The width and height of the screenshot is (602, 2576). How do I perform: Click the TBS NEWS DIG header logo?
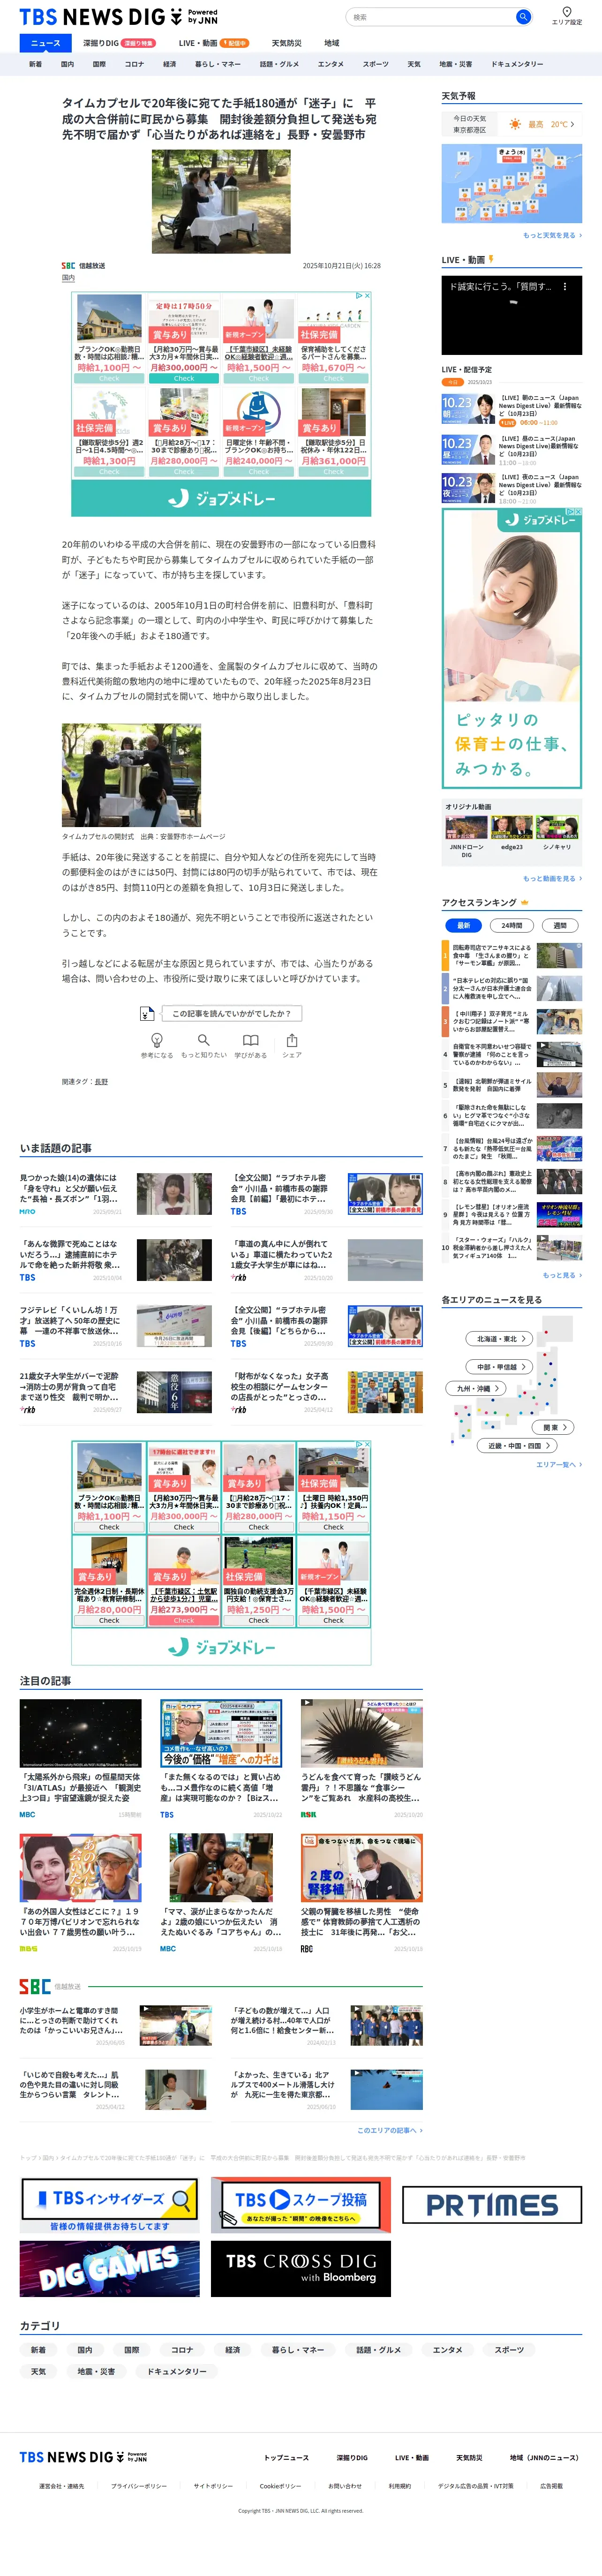click(x=118, y=16)
